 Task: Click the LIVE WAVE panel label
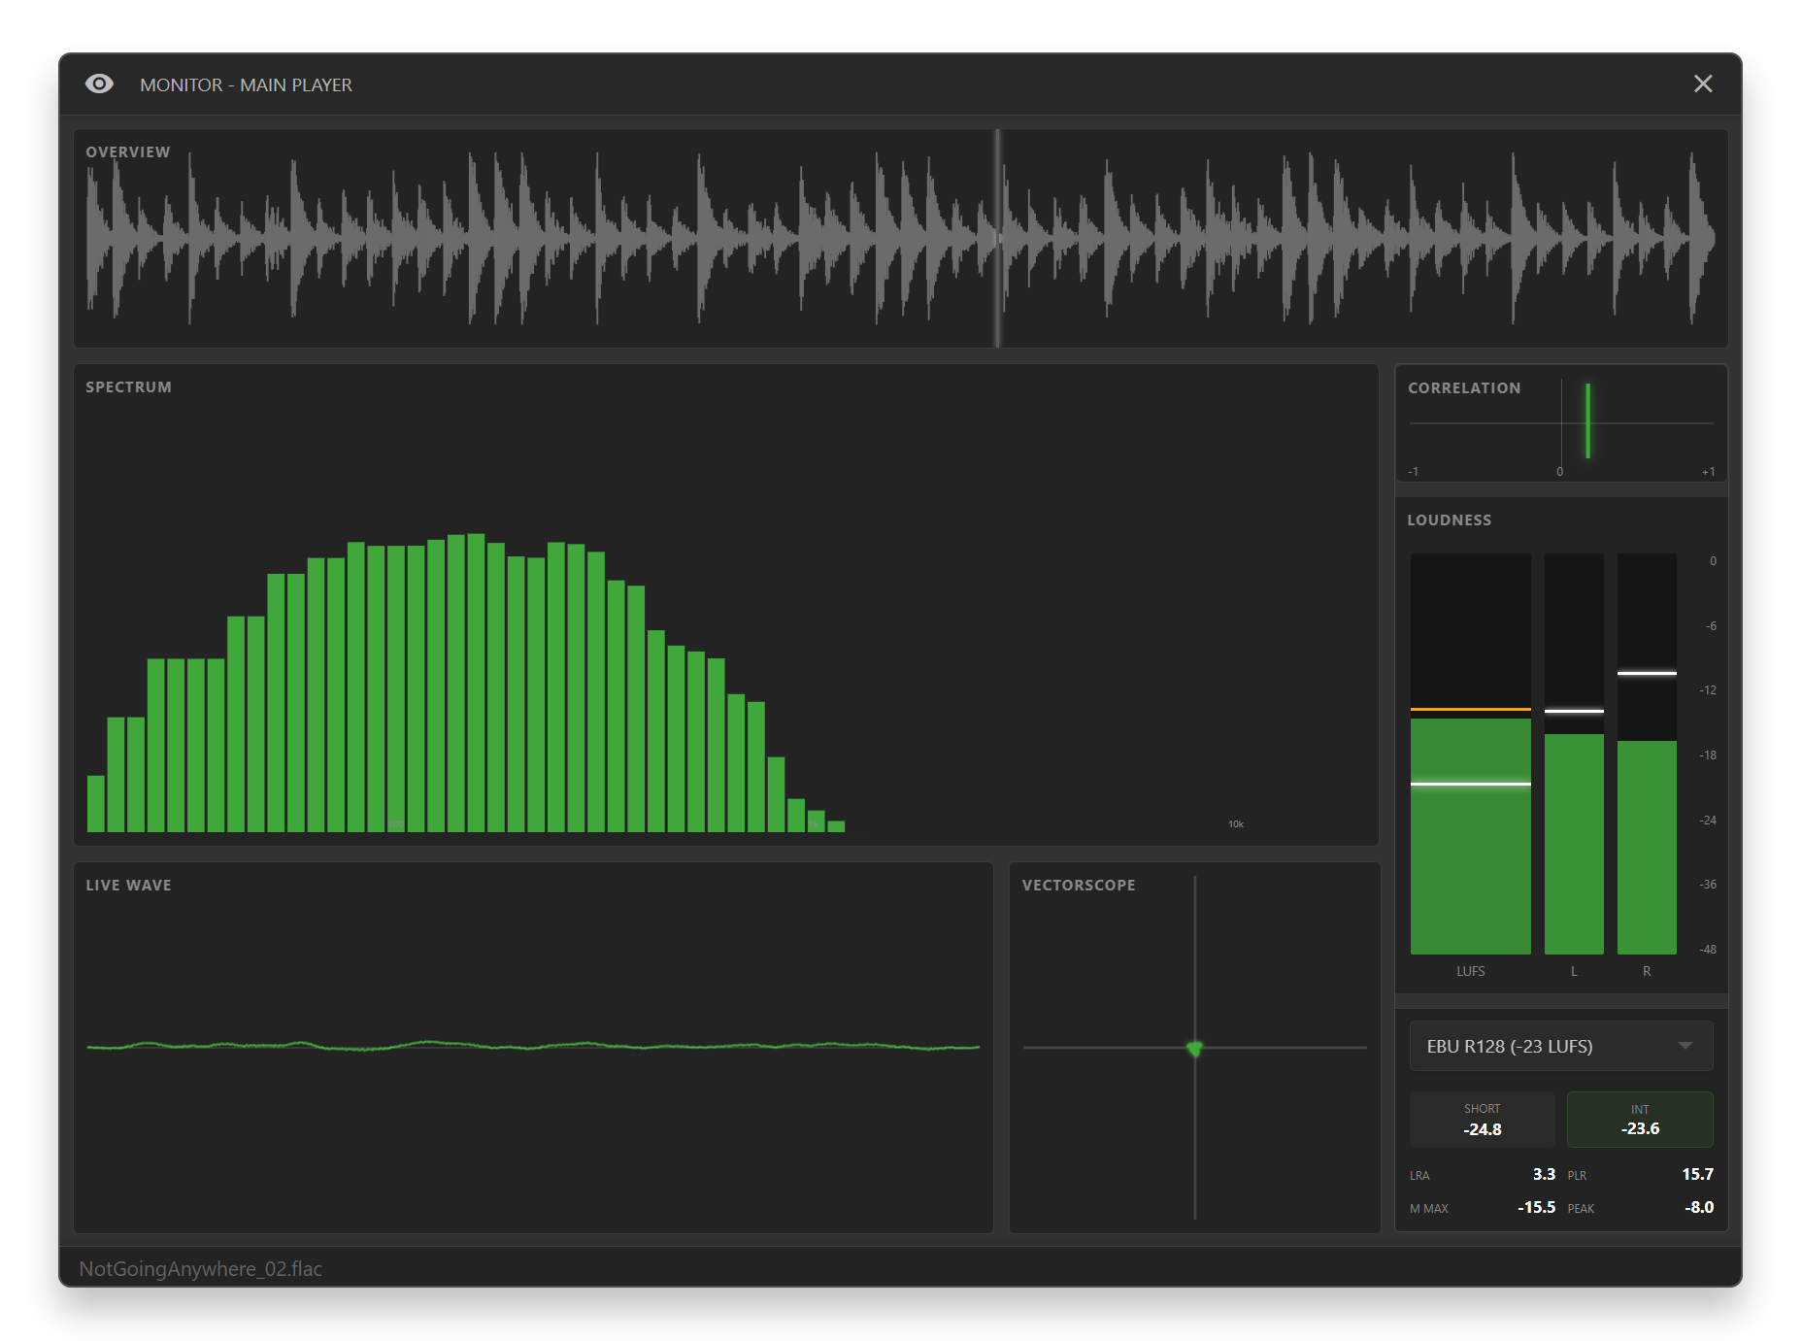click(128, 886)
